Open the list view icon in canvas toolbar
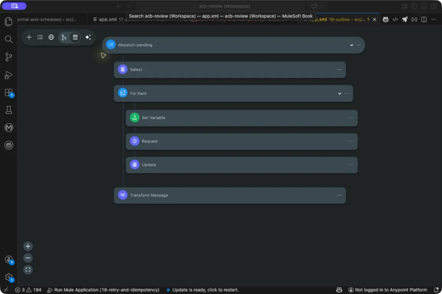 (x=40, y=37)
